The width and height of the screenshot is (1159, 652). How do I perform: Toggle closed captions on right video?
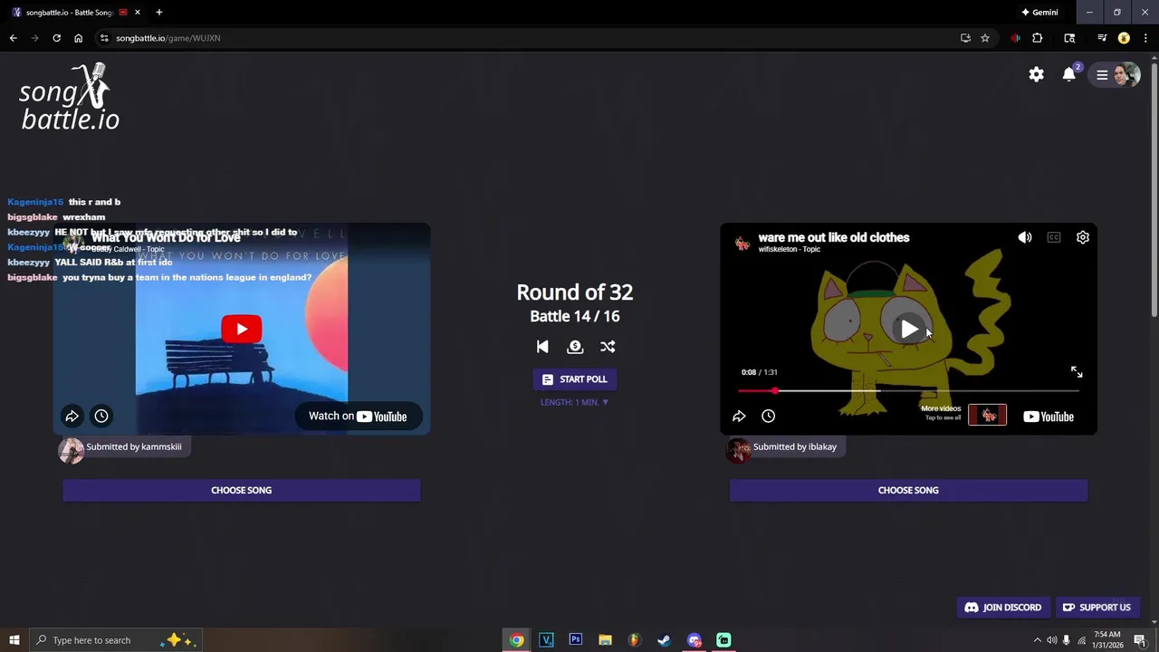click(1054, 237)
